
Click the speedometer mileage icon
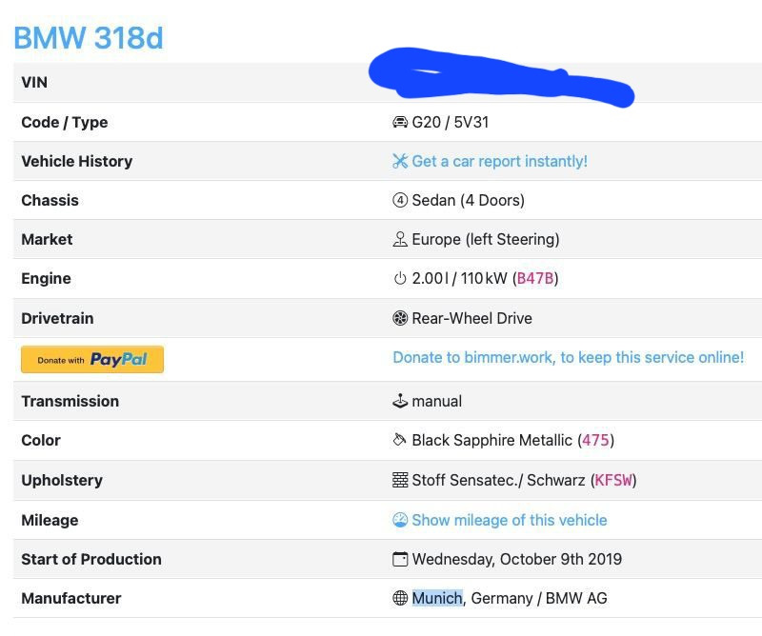coord(399,520)
